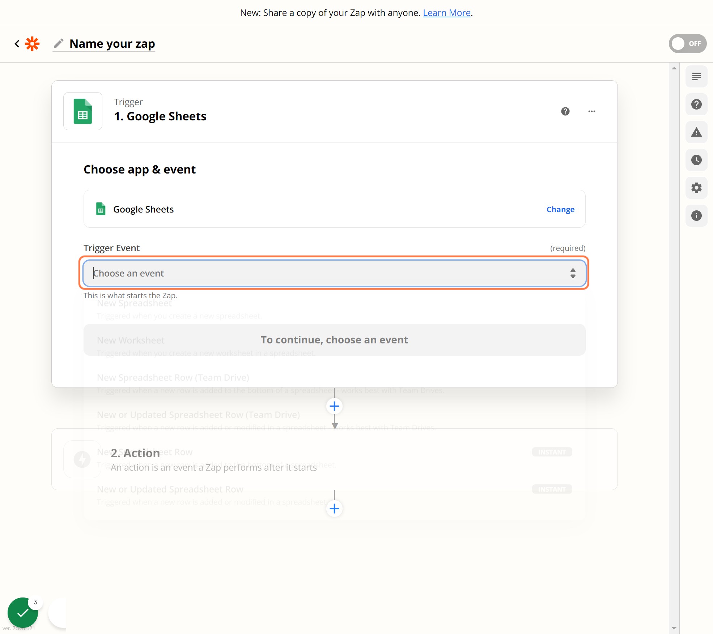The width and height of the screenshot is (713, 634).
Task: Add a step with plus below trigger
Action: pyautogui.click(x=334, y=406)
